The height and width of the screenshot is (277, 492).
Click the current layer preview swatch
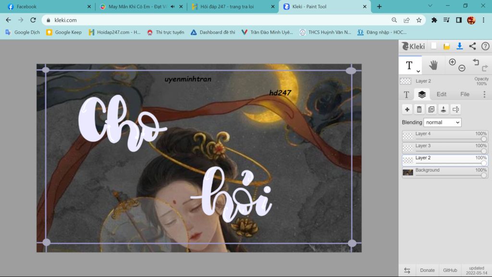[406, 81]
